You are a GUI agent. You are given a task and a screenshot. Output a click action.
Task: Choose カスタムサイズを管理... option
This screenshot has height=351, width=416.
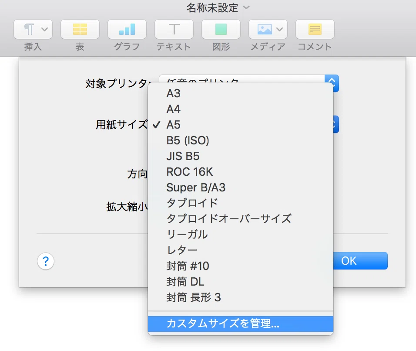tap(240, 324)
